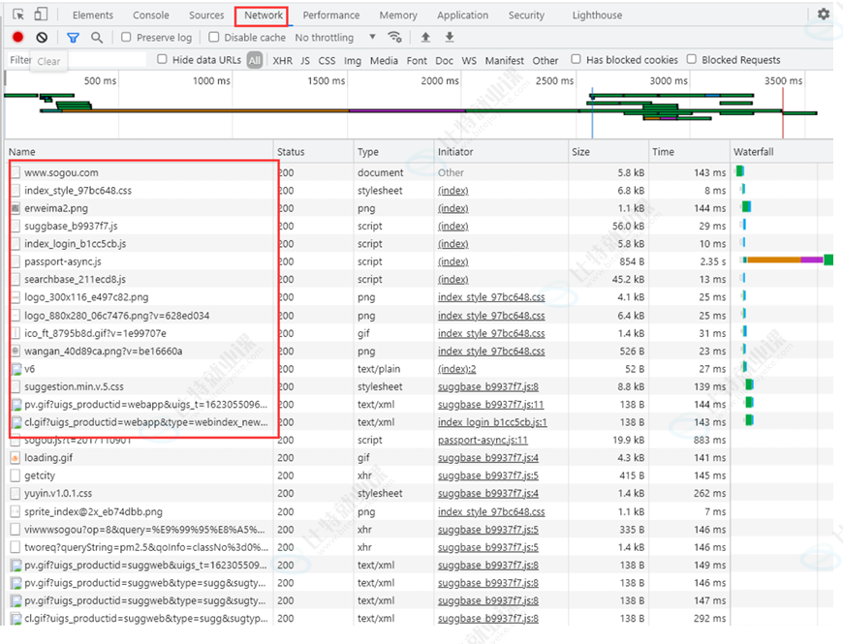Image resolution: width=843 pixels, height=644 pixels.
Task: Open the Security tab
Action: pos(526,15)
